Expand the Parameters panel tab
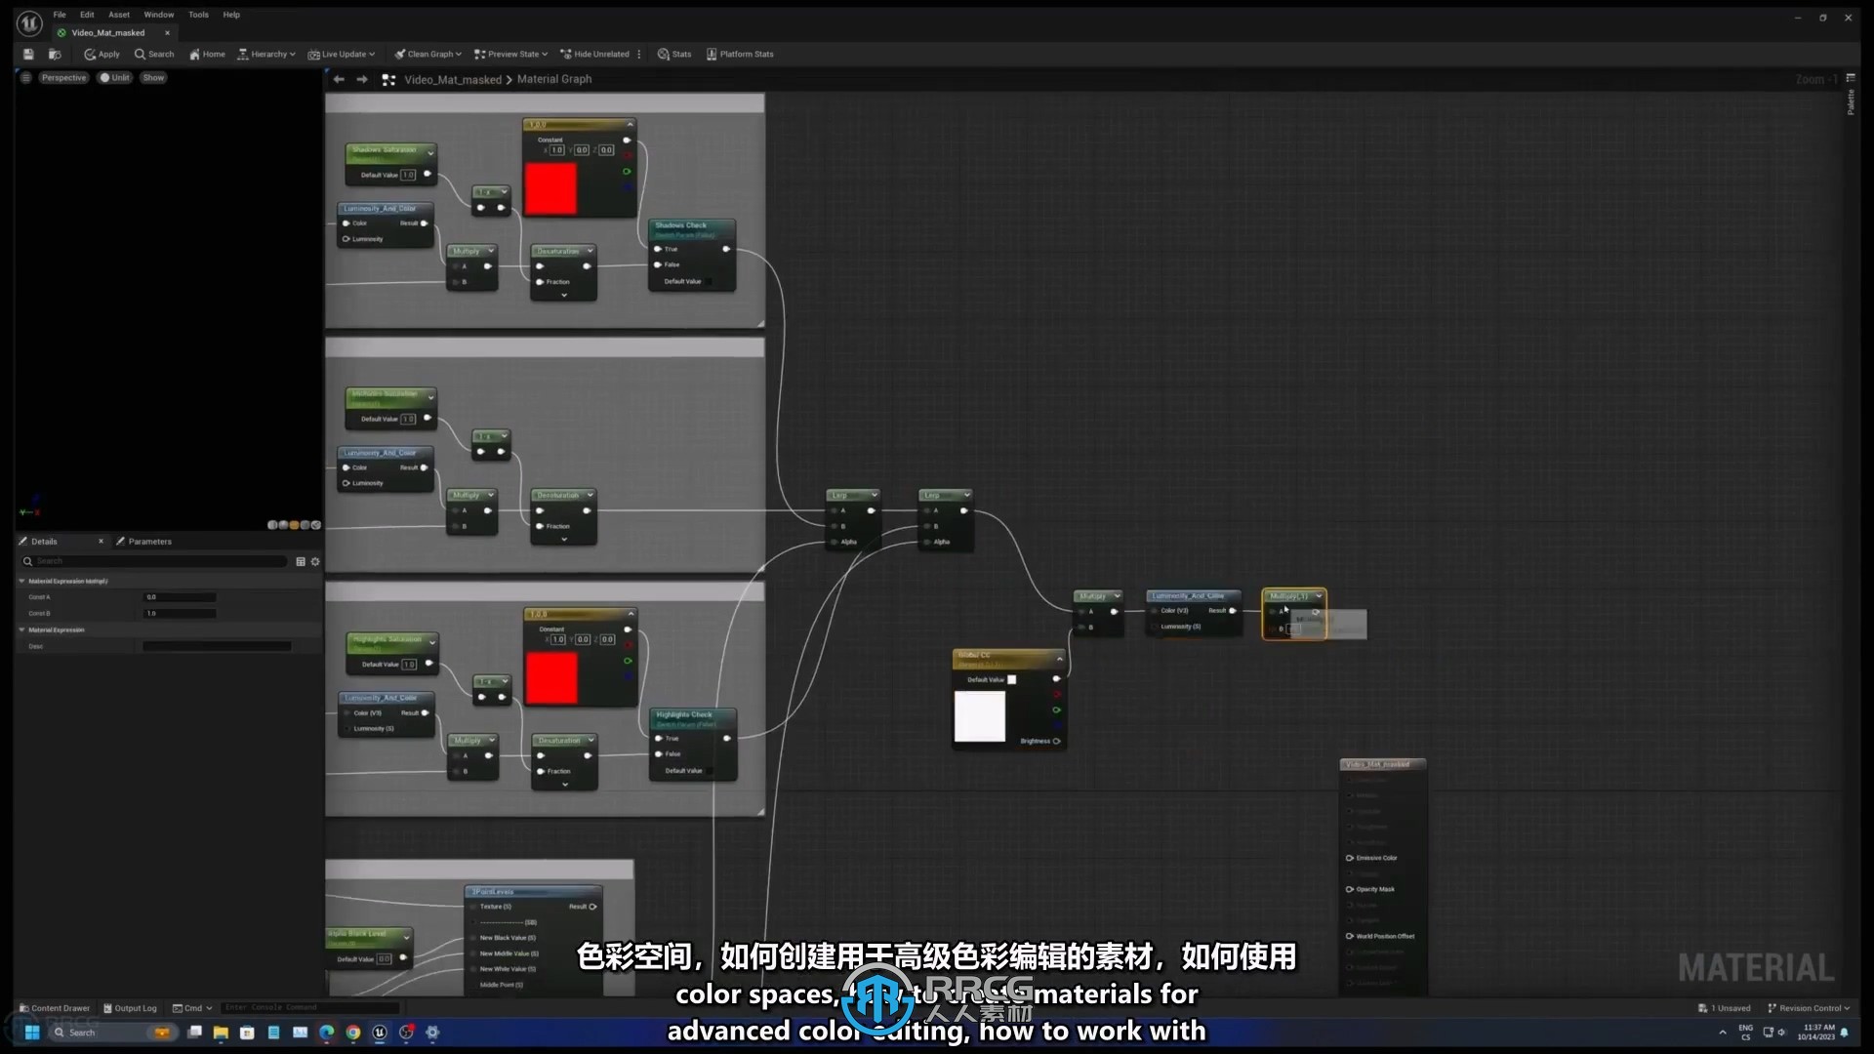 pos(148,541)
